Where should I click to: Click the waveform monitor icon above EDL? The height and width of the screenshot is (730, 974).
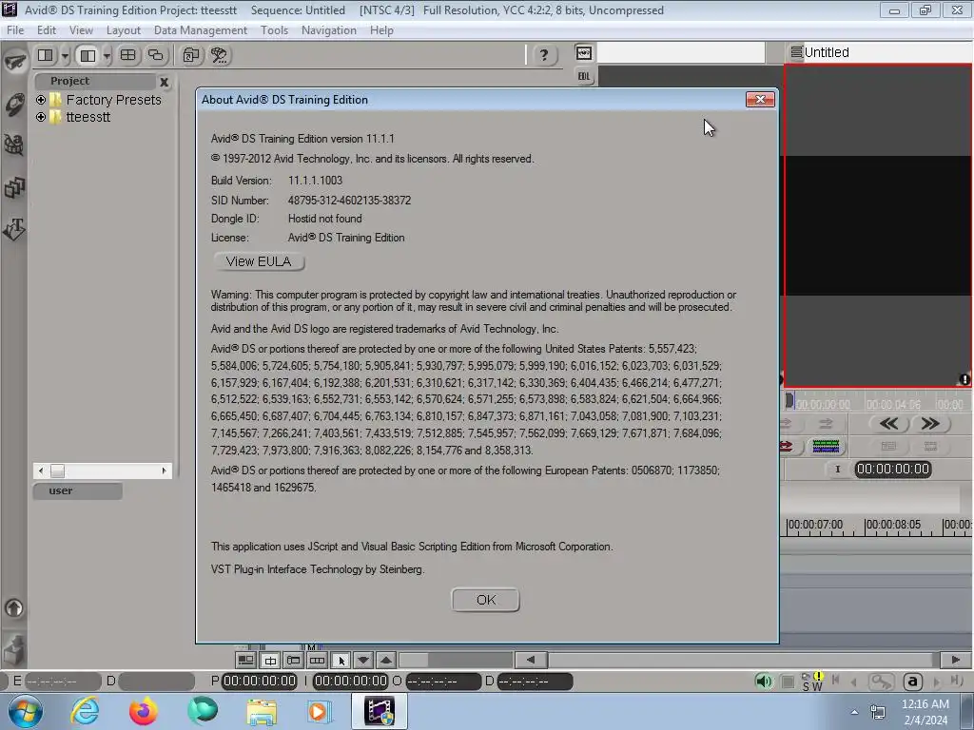click(x=584, y=53)
